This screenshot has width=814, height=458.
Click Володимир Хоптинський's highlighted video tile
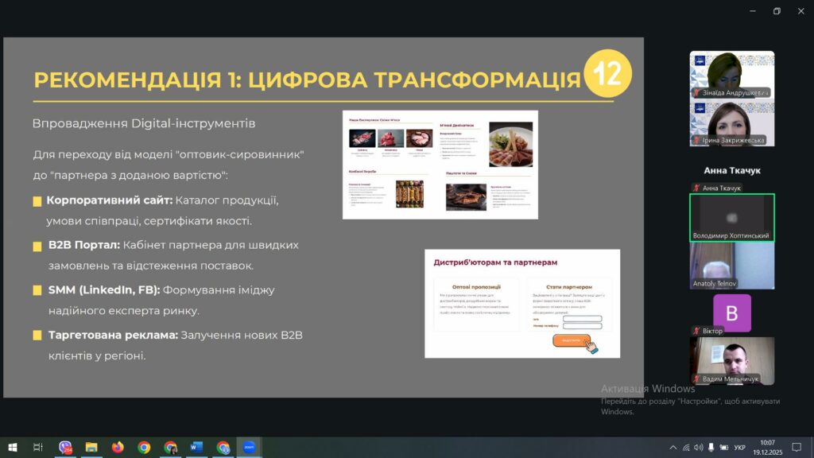[x=731, y=217]
